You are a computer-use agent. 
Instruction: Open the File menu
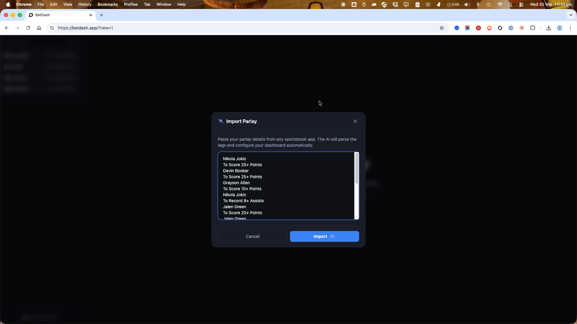(x=41, y=4)
